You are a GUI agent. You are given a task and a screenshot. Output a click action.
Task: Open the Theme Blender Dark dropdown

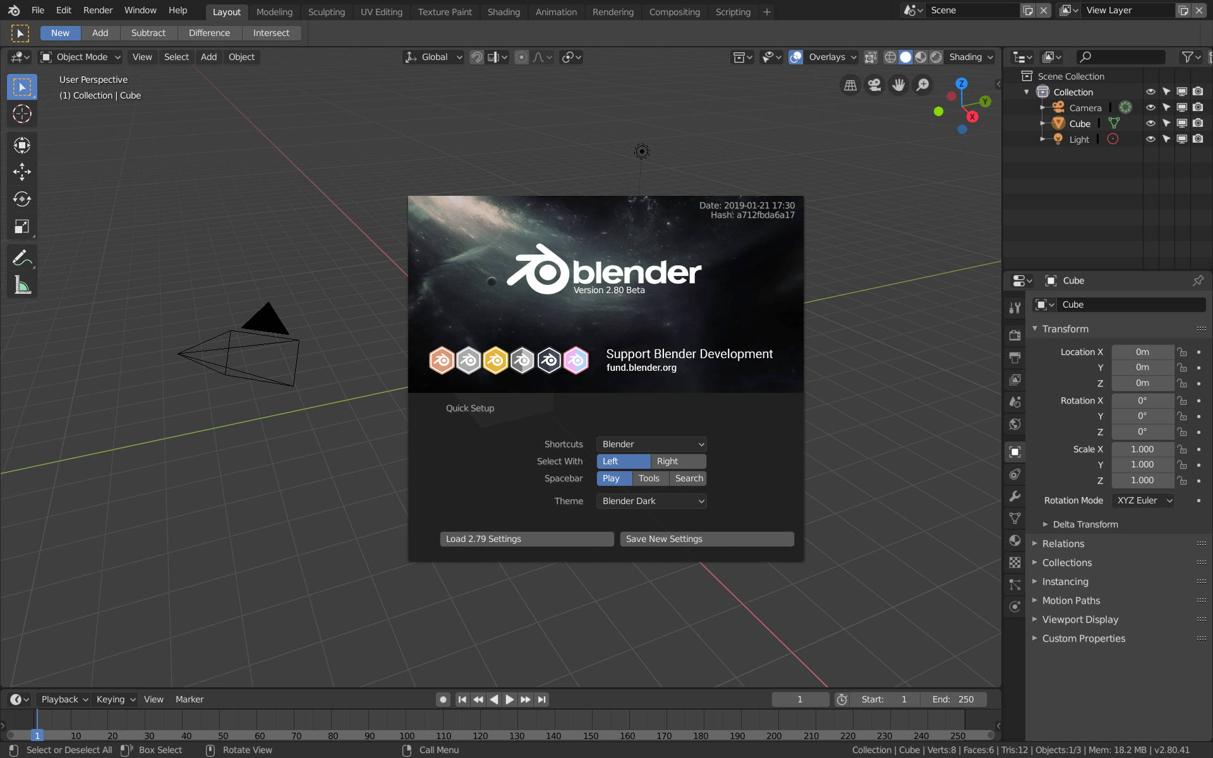point(651,501)
